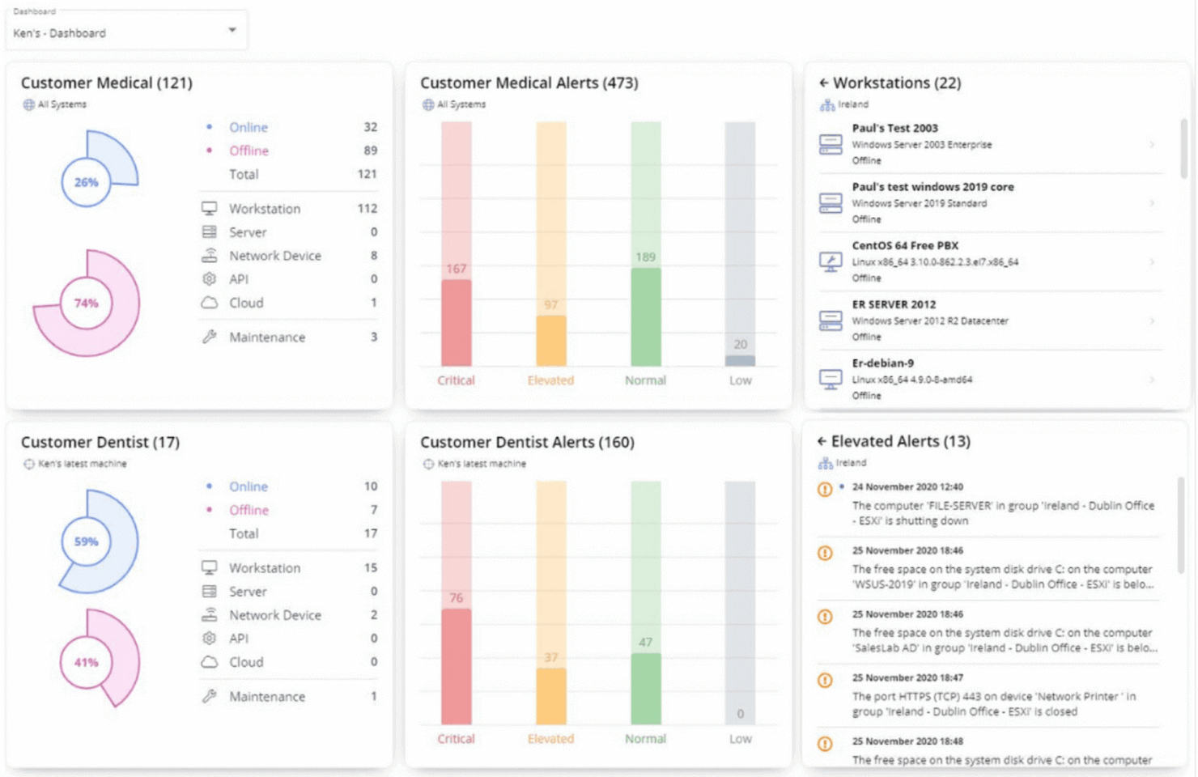Click the Workstation icon in Customer Medical panel

[210, 208]
